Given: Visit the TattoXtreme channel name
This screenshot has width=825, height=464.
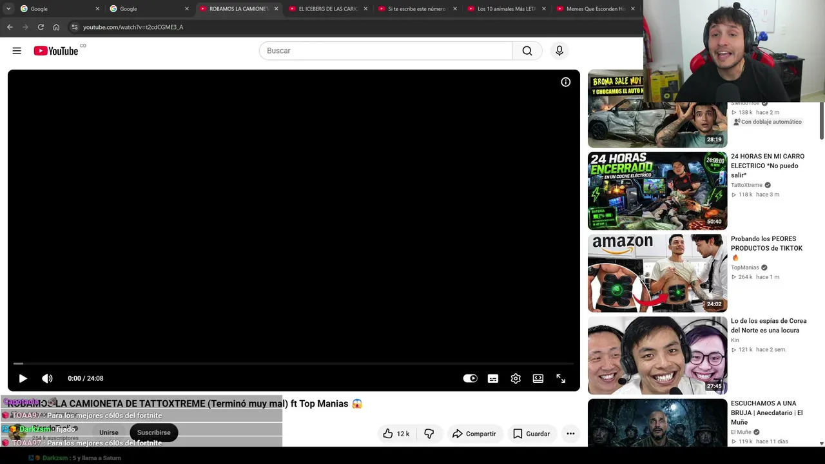Looking at the screenshot, I should [x=746, y=185].
